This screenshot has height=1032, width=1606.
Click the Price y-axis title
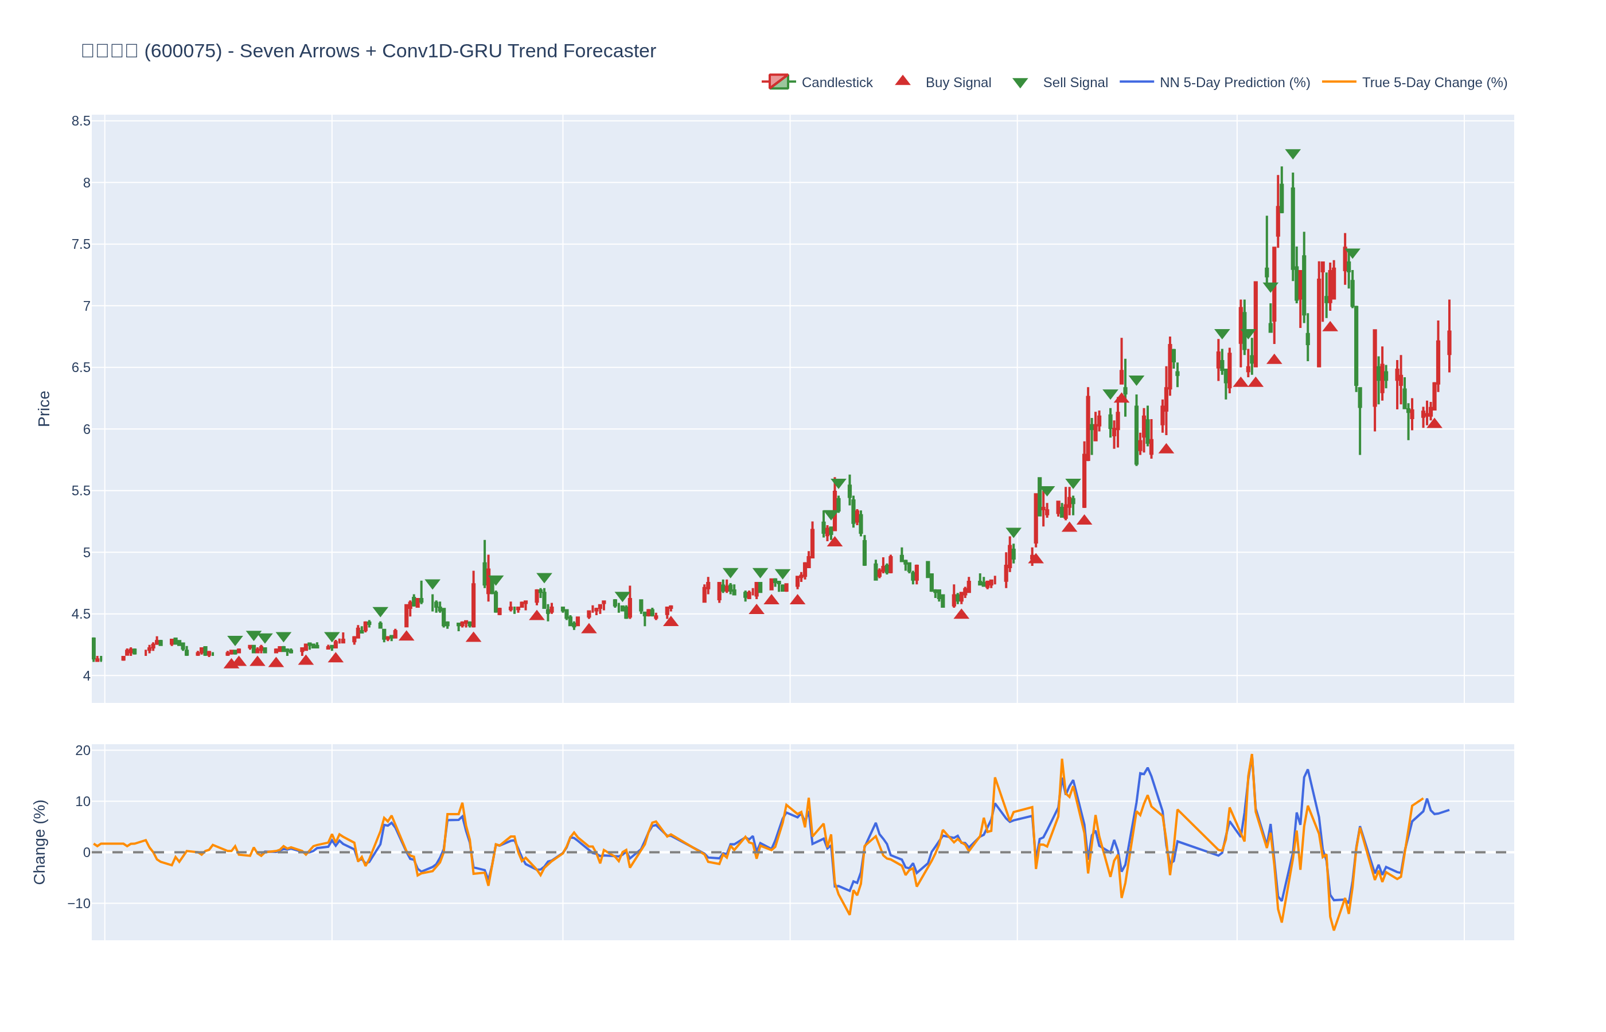point(44,409)
